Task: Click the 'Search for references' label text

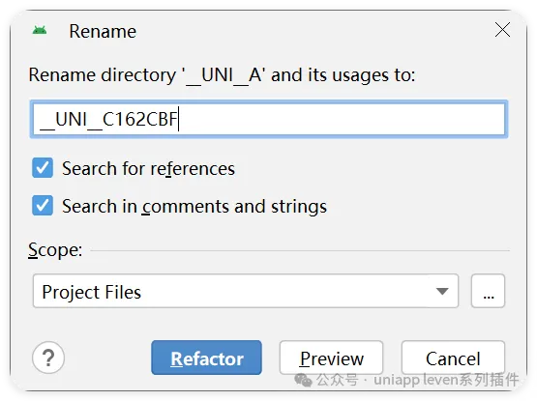Action: click(x=148, y=169)
